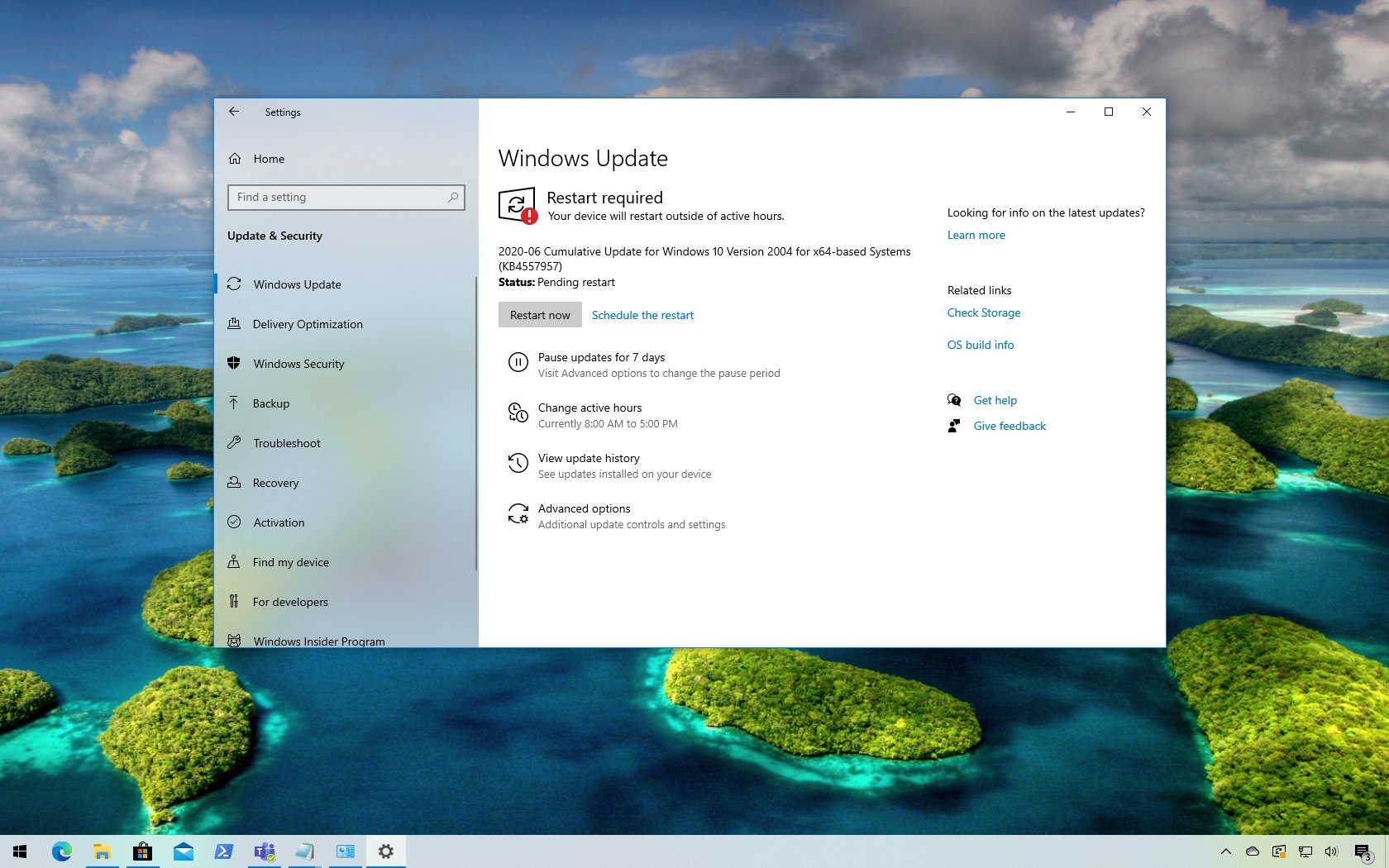This screenshot has height=868, width=1389.
Task: Click the Find my device locator icon
Action: pyautogui.click(x=234, y=561)
